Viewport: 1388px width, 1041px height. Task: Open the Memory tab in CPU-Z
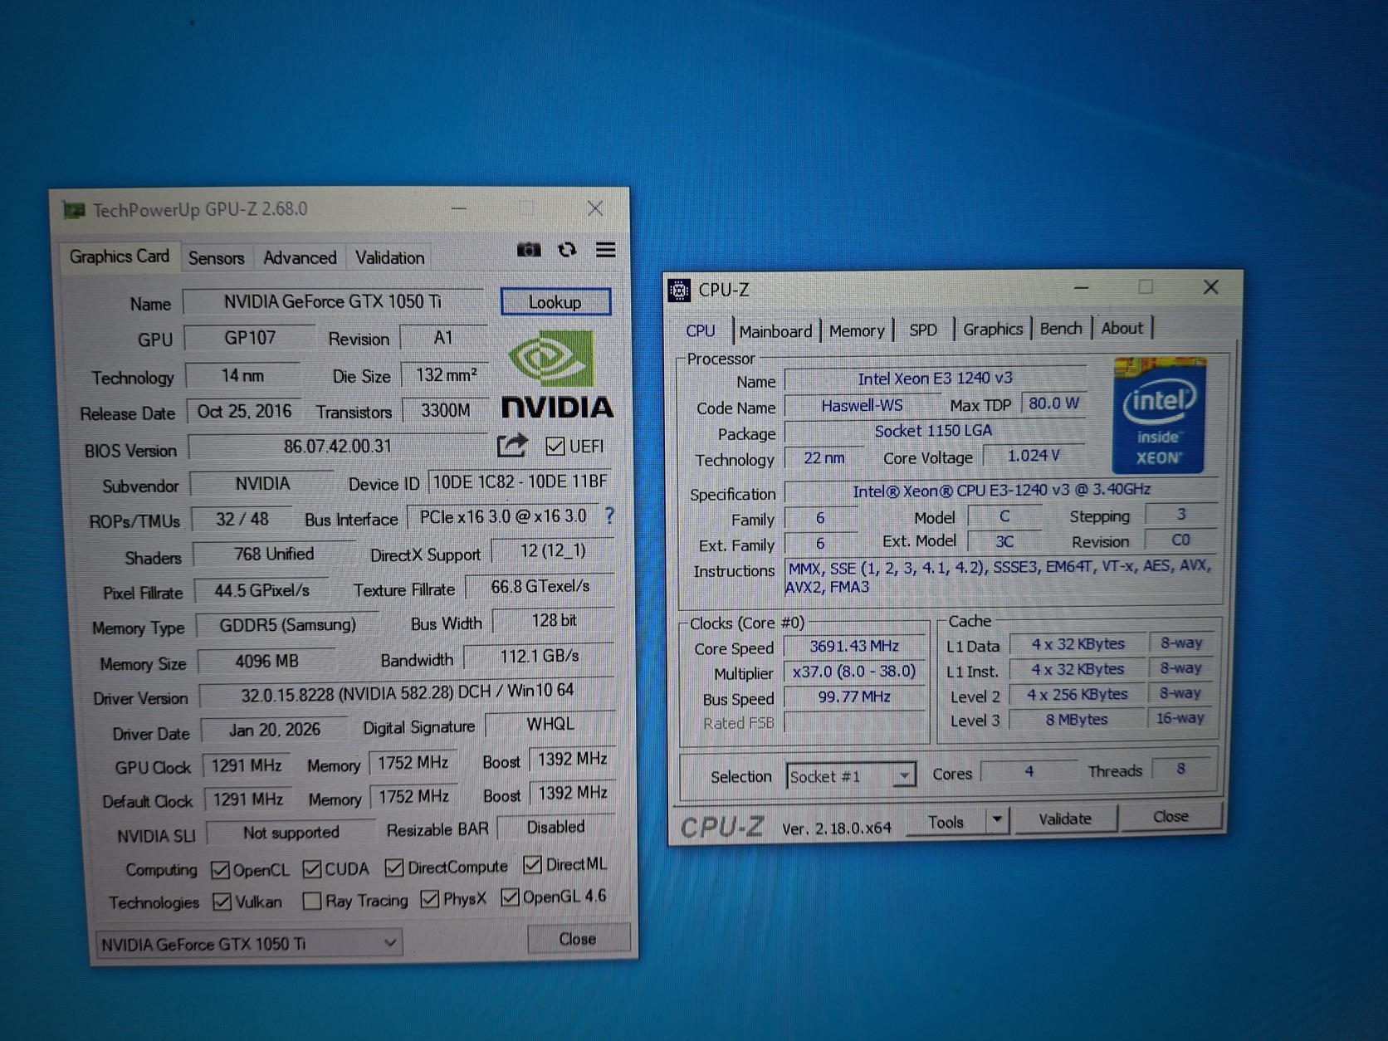(857, 330)
